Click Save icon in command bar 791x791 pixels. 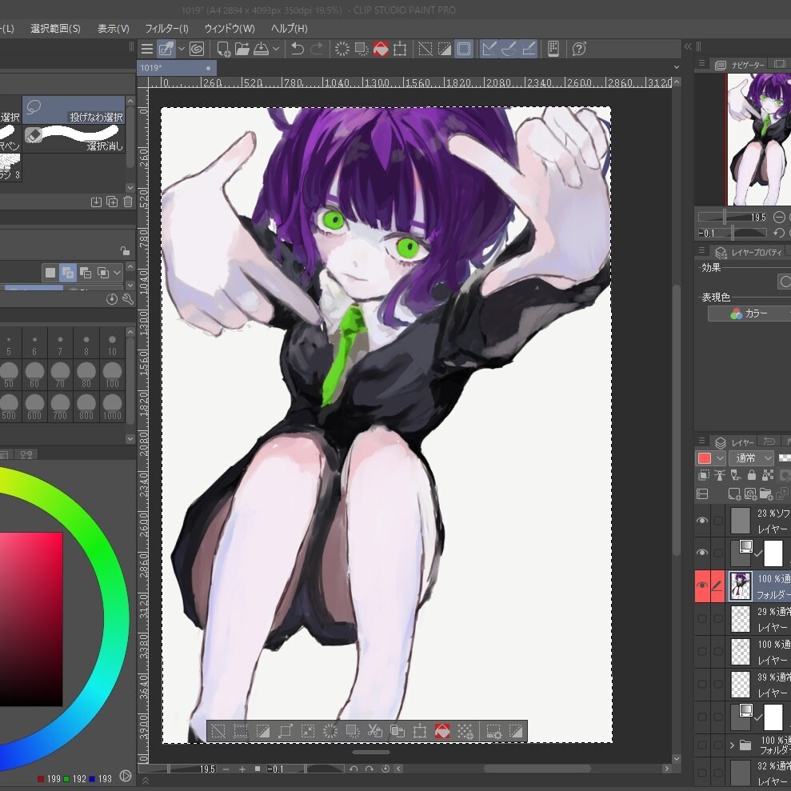tap(261, 49)
